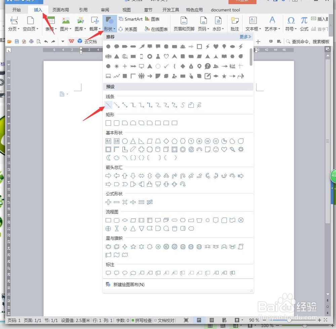Open the 水印 watermark dropdown
The image size is (336, 329).
[218, 29]
